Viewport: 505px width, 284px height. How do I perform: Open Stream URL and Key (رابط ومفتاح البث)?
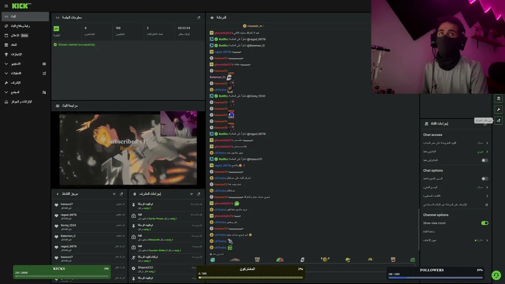(25, 26)
